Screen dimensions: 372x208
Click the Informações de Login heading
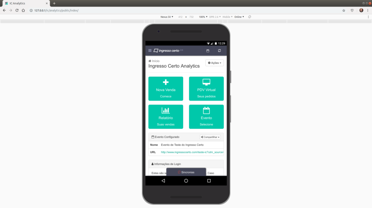click(x=166, y=164)
